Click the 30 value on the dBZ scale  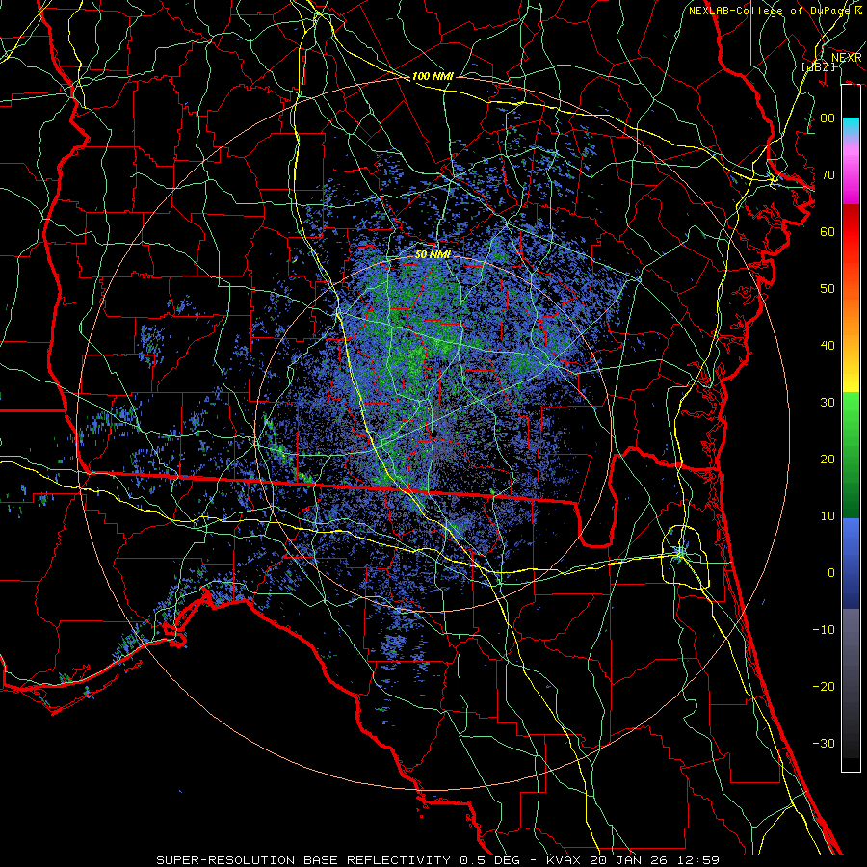828,402
